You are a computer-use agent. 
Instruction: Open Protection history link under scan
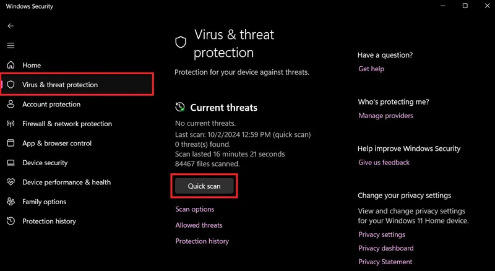[202, 241]
